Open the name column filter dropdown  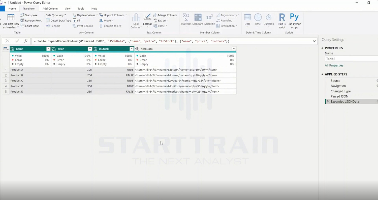(48, 49)
